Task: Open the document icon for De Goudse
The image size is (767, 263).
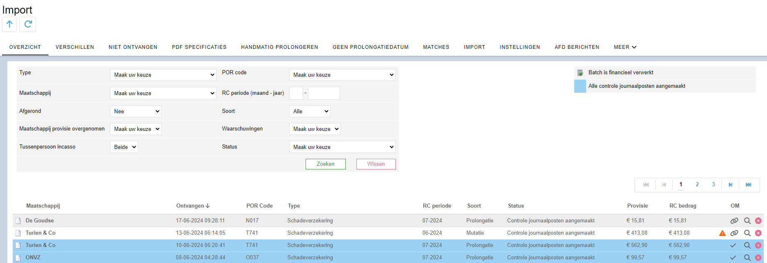Action: (x=18, y=221)
